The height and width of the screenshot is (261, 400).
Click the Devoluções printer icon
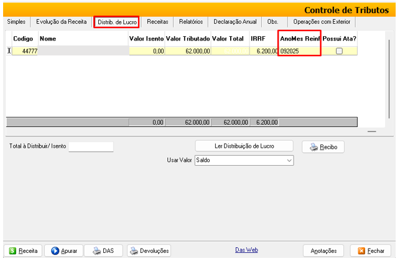coord(134,250)
